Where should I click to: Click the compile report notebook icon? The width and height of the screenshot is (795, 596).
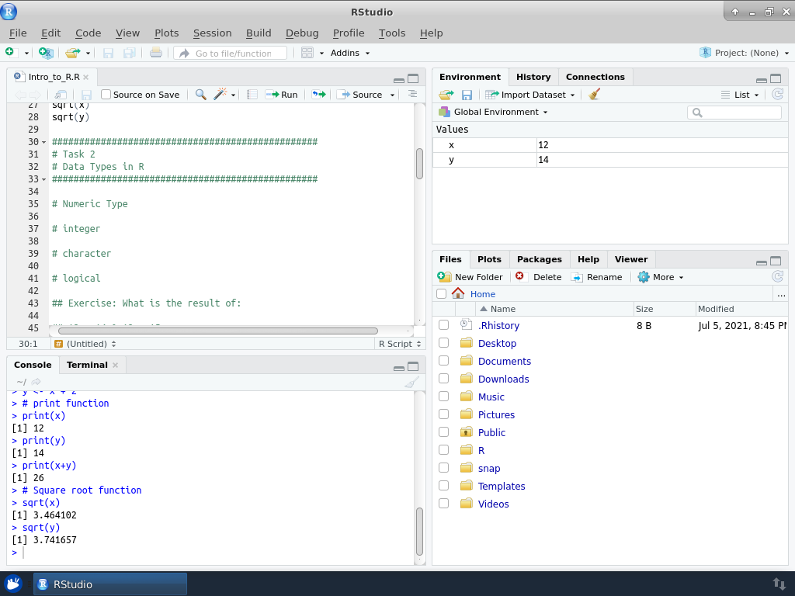[252, 95]
